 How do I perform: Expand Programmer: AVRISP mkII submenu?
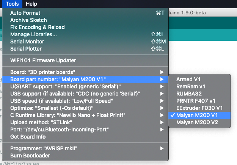(85, 148)
